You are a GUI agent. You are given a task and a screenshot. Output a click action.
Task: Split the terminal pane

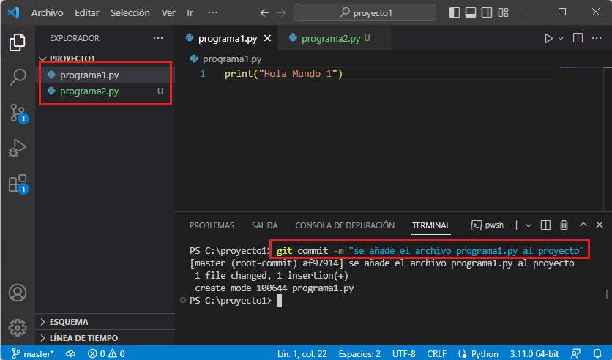545,225
